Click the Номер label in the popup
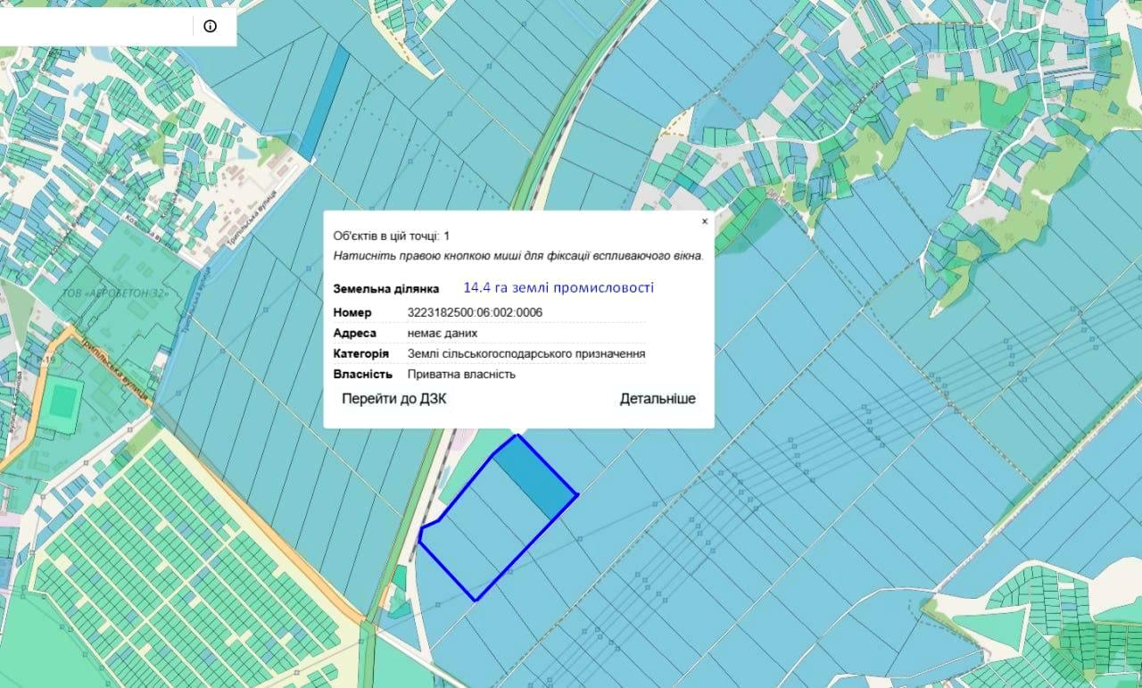This screenshot has height=688, width=1142. tap(352, 312)
